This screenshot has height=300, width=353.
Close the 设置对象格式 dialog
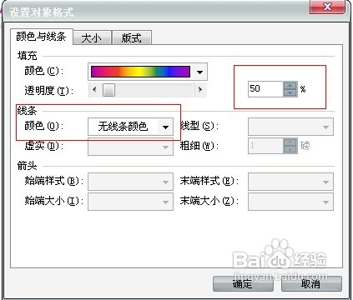pos(327,7)
